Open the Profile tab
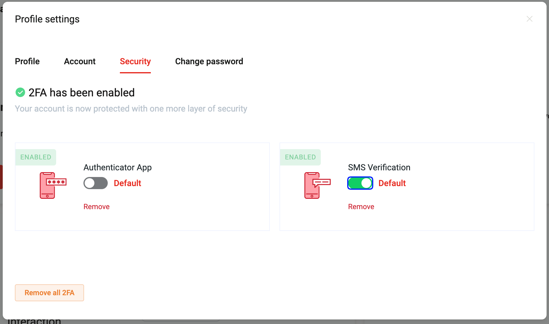The image size is (549, 324). (27, 61)
